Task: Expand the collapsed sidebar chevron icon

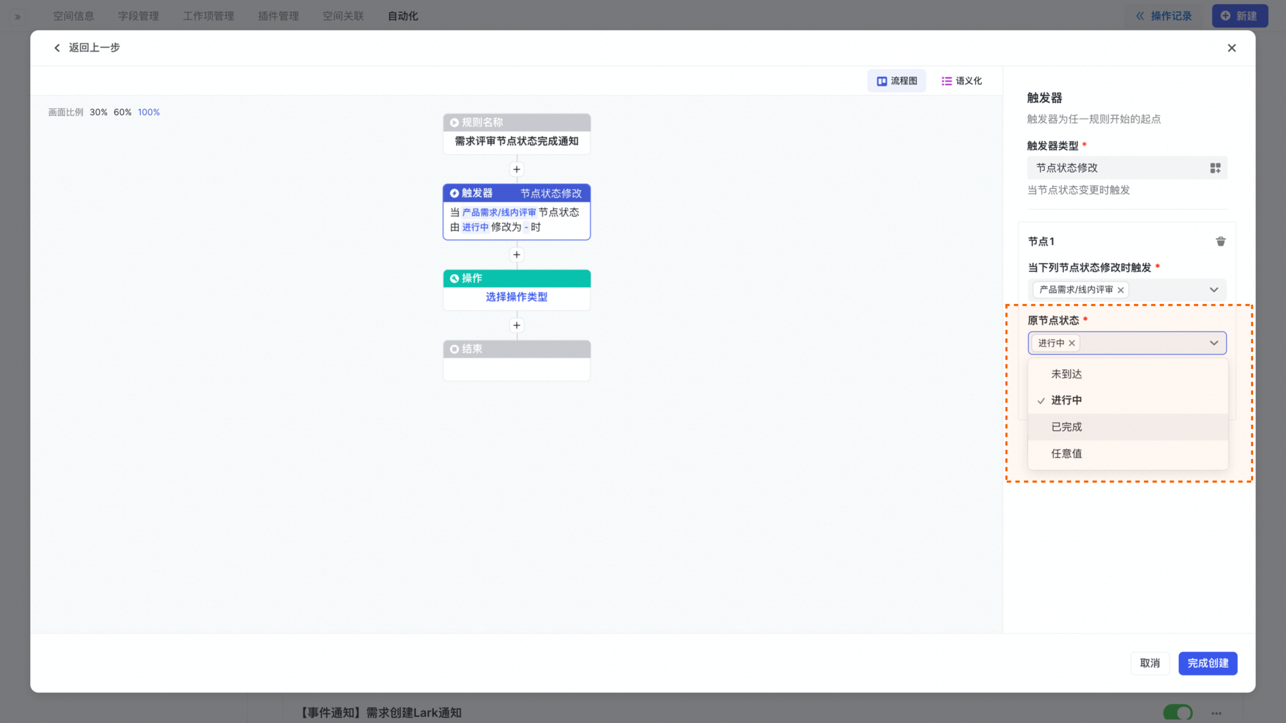Action: coord(18,16)
